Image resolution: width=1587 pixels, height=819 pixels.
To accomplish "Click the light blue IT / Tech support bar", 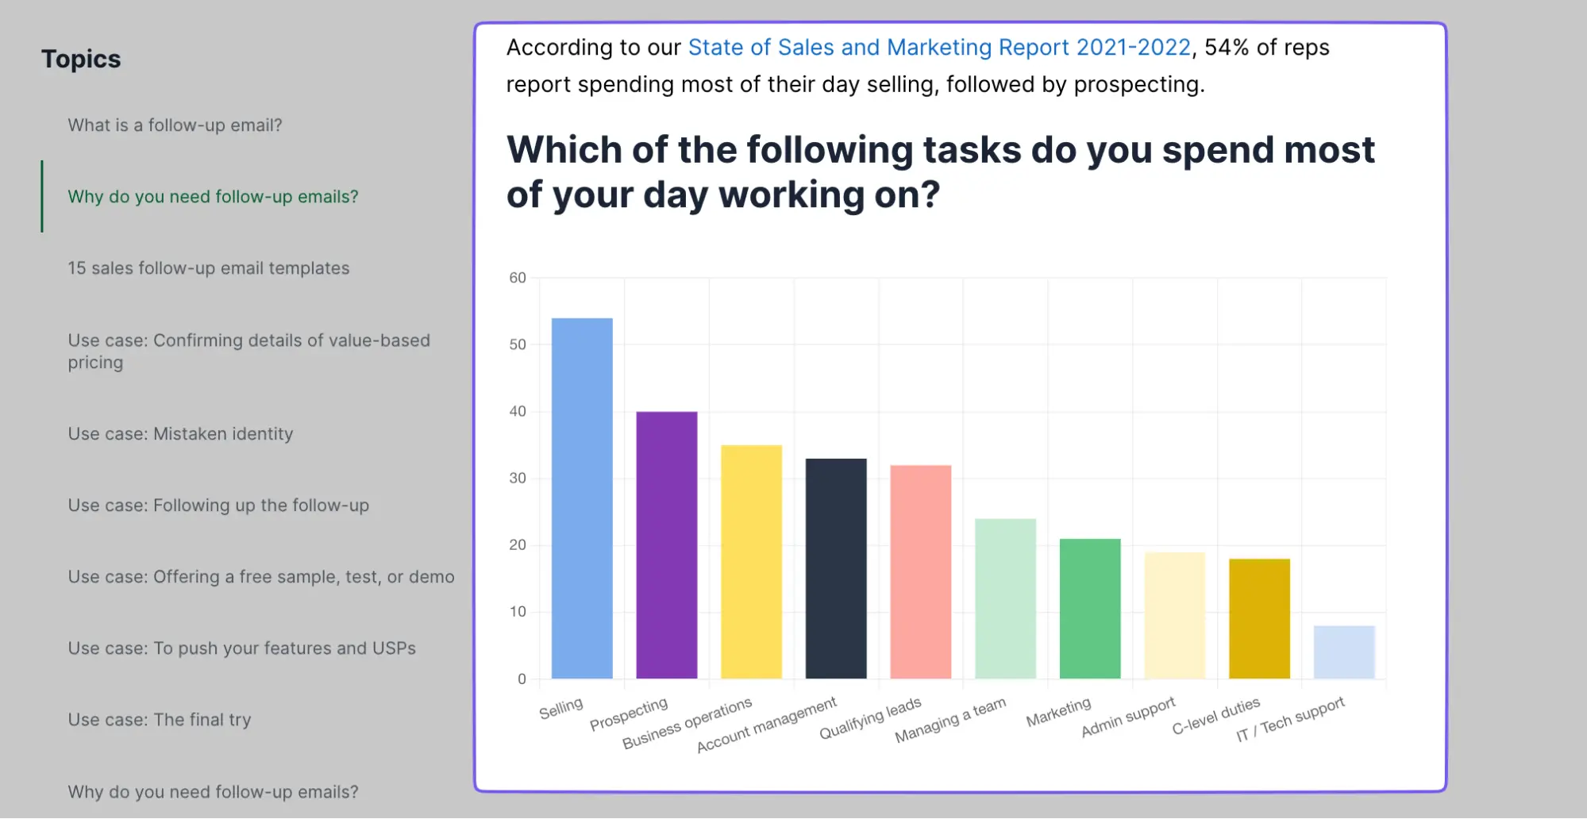I will (x=1344, y=652).
